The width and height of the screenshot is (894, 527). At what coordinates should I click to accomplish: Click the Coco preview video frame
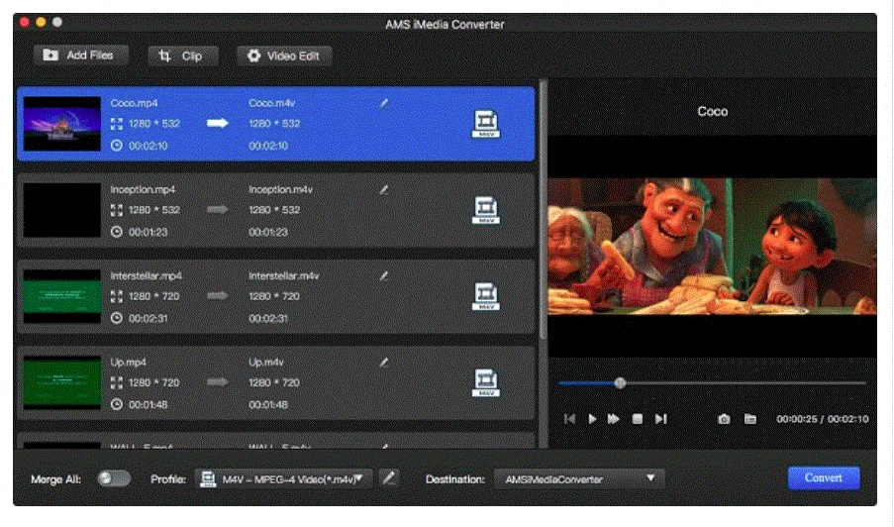tap(712, 247)
